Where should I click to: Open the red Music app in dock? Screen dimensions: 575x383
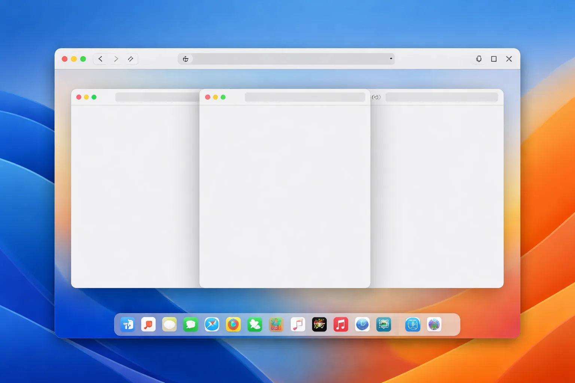(341, 325)
